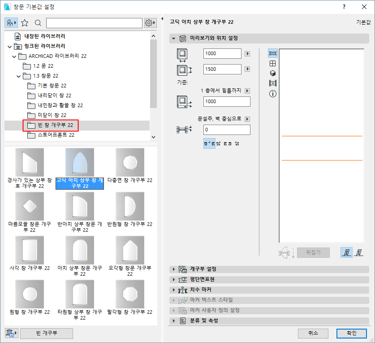The image size is (375, 343).
Task: Open folder view mode selector icon
Action: [11, 23]
